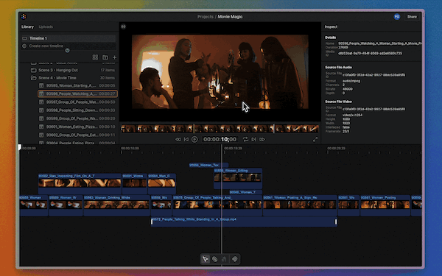Click the Media ID value in Details
Image resolution: width=442 pixels, height=276 pixels.
pyautogui.click(x=370, y=53)
